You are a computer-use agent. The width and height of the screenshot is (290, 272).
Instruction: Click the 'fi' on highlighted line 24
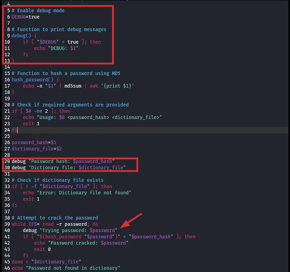[x=14, y=130]
